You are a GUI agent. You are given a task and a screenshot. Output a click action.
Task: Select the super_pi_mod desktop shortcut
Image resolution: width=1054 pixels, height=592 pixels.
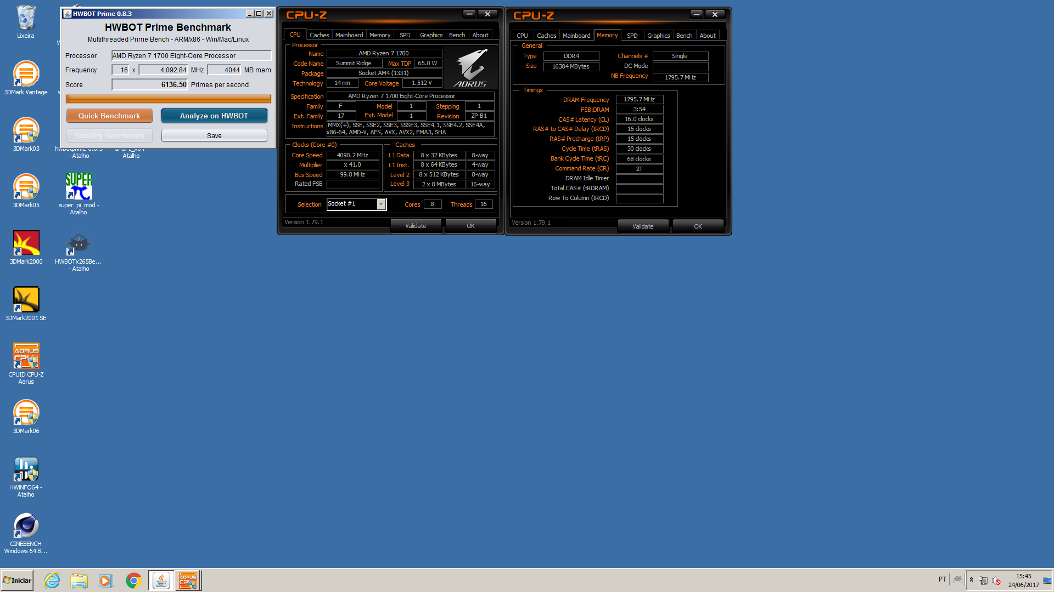79,194
